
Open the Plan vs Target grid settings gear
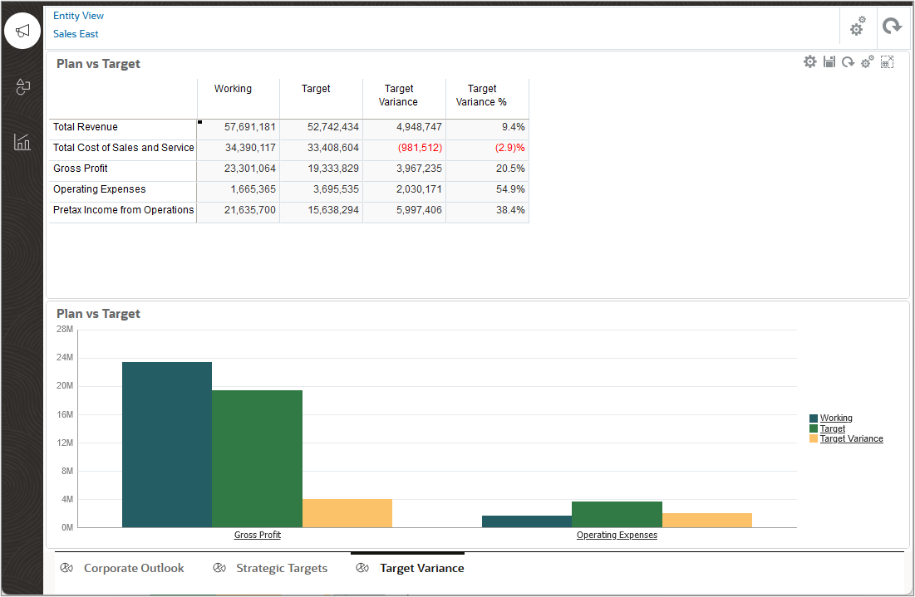point(809,61)
